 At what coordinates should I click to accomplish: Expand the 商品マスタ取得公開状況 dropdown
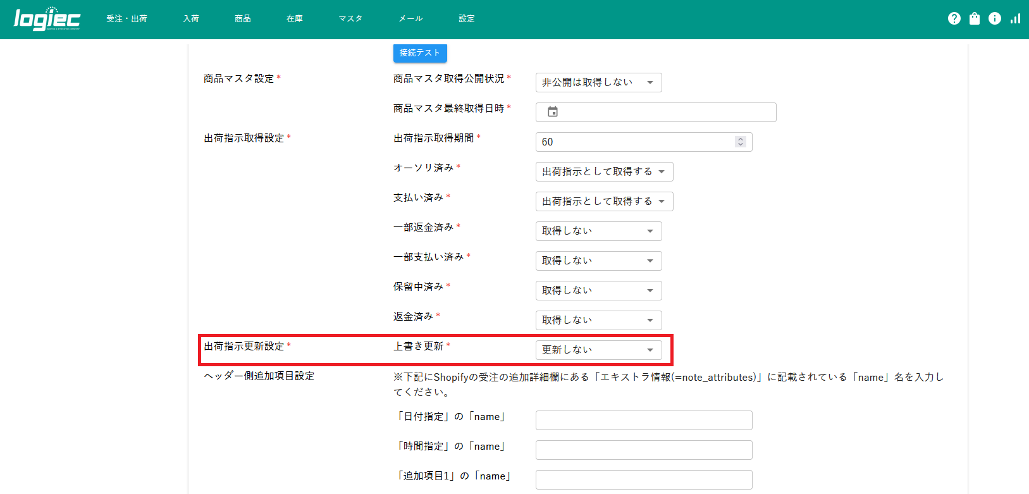click(598, 82)
